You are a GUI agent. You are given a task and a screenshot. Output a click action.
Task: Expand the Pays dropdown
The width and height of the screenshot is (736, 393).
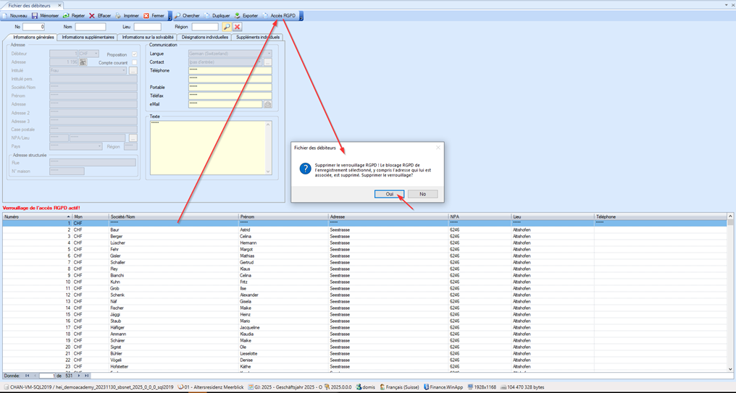[x=99, y=146]
